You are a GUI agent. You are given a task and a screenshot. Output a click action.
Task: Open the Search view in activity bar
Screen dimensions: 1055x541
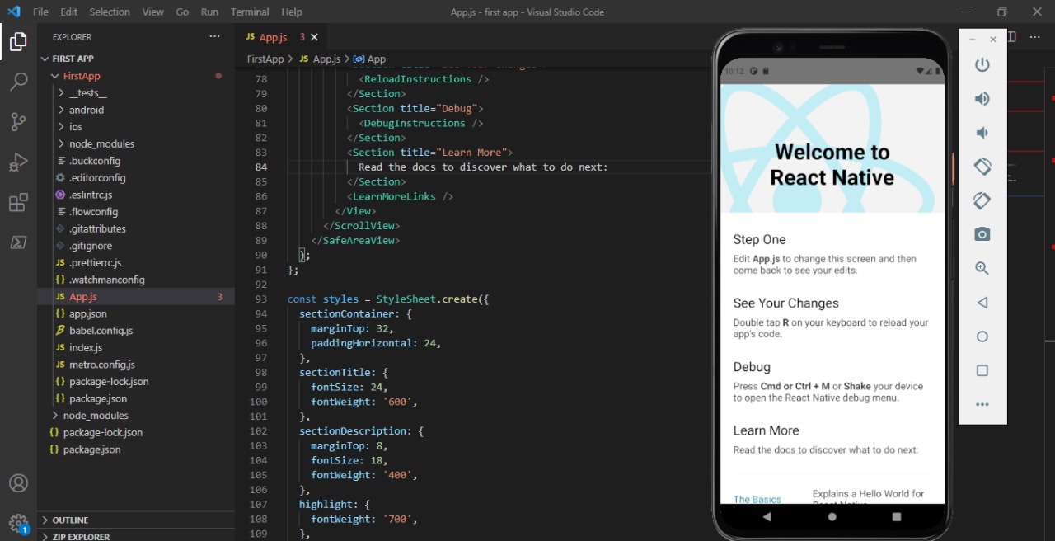coord(18,82)
